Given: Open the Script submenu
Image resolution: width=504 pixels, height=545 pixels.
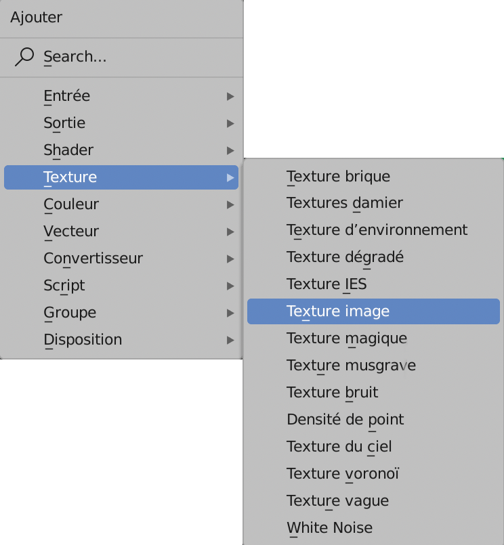Looking at the screenshot, I should (x=64, y=286).
